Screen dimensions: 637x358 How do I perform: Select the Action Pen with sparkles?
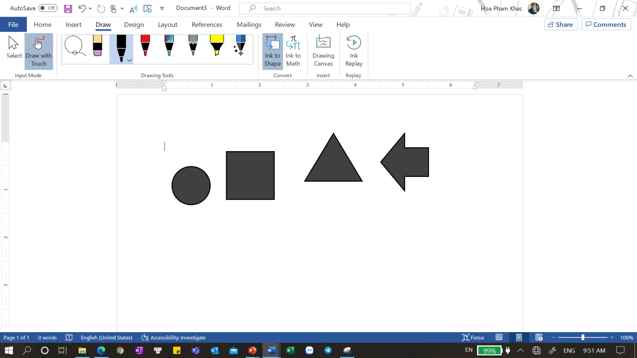240,46
